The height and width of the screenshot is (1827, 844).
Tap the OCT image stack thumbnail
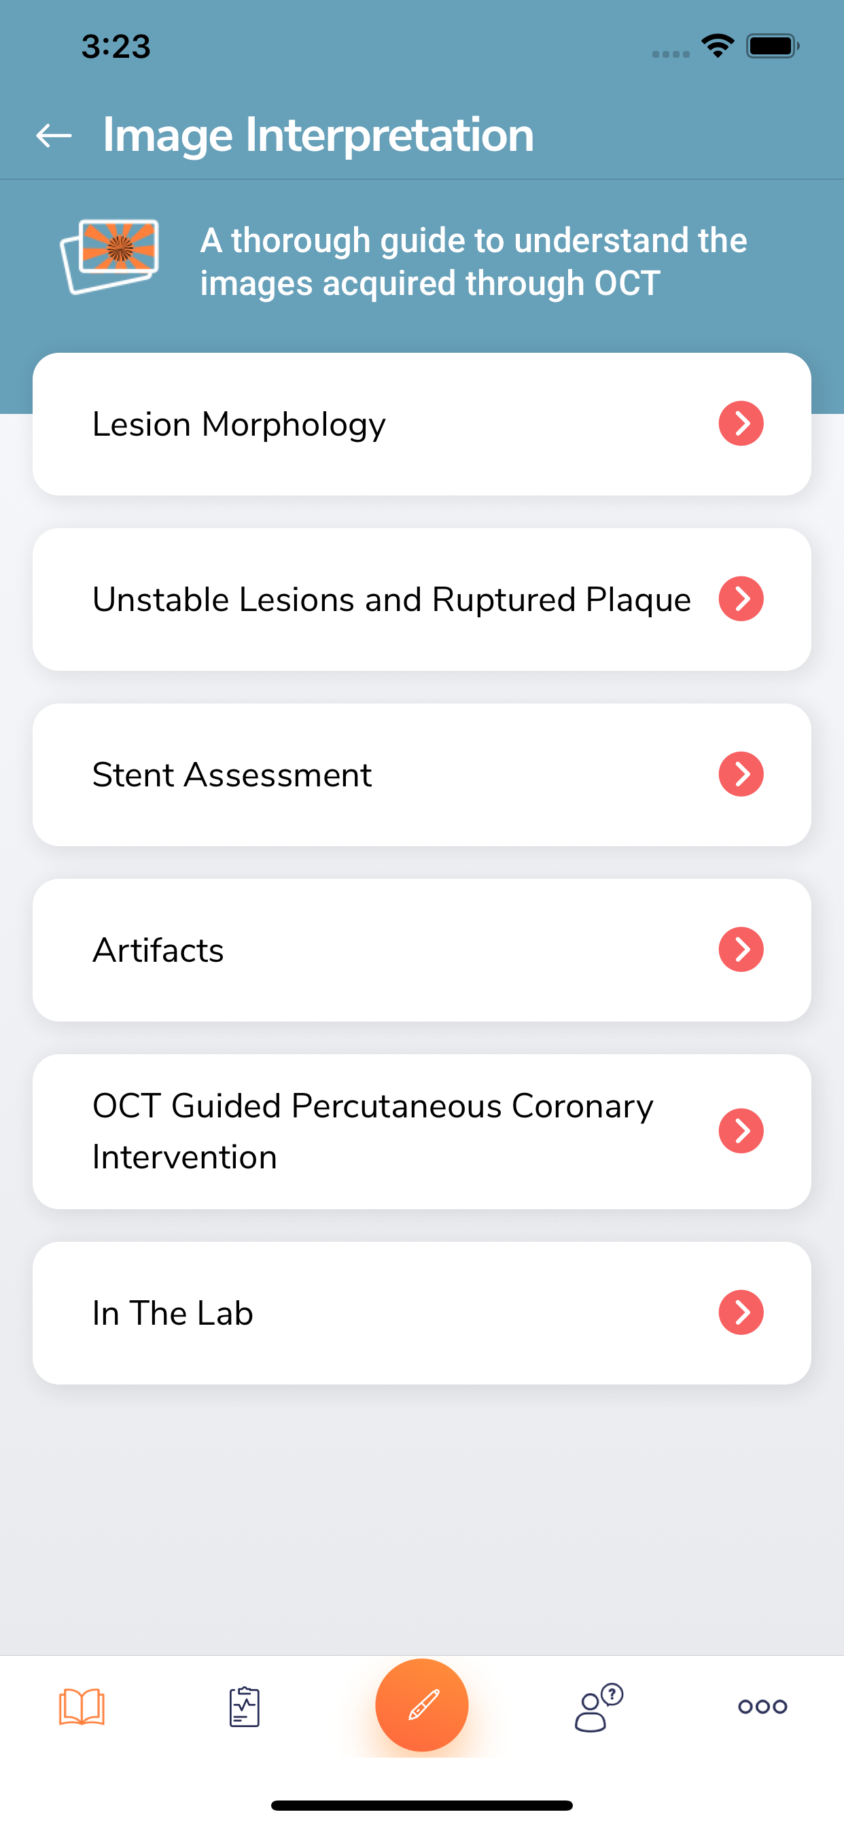[x=109, y=256]
